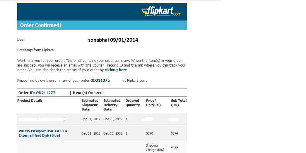Open order OD211272 link in summary sentence
Image resolution: width=306 pixels, height=153 pixels.
(x=100, y=81)
